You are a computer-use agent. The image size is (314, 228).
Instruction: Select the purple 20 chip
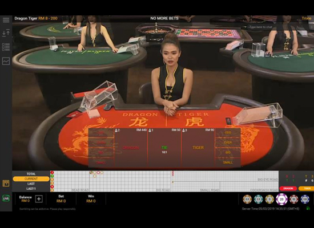pyautogui.click(x=281, y=199)
